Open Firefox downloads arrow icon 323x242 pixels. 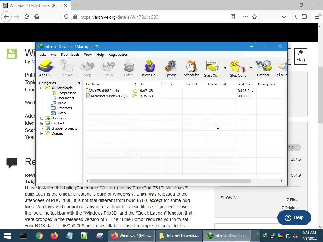pos(284,17)
